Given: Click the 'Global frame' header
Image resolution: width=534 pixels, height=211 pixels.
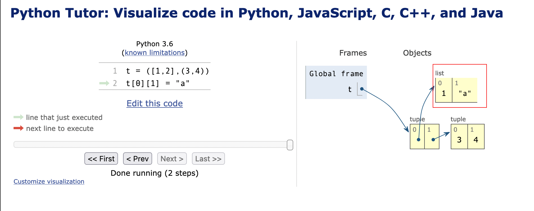Looking at the screenshot, I should coord(336,74).
